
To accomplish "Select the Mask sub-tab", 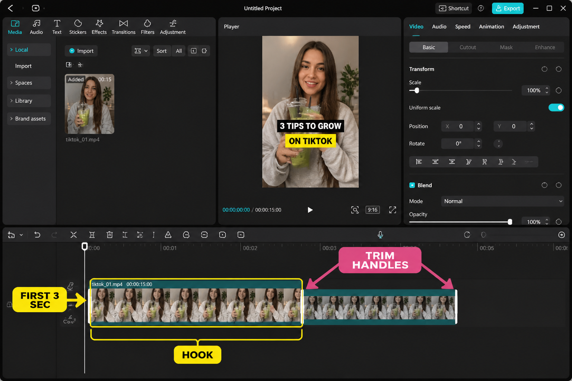I will tap(506, 47).
